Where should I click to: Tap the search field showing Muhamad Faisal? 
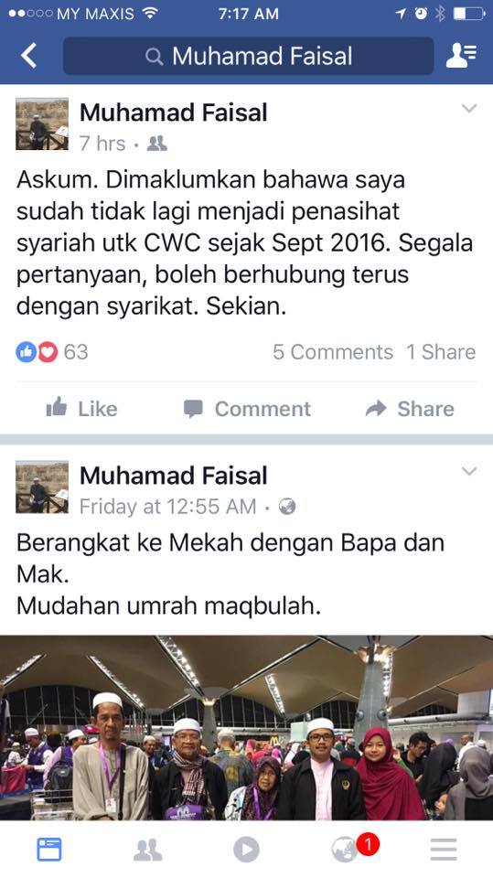248,56
